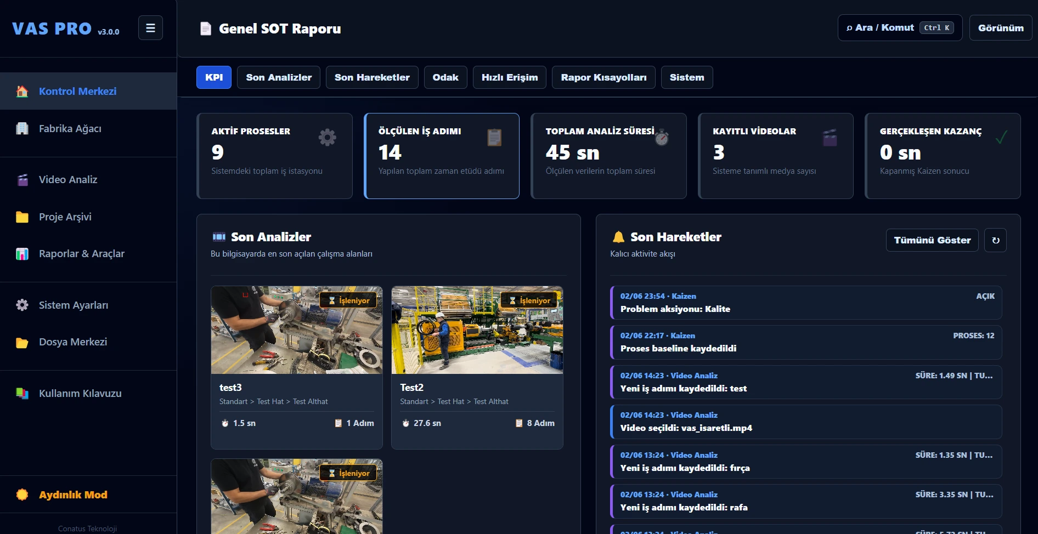1038x534 pixels.
Task: Open the Görünüm menu
Action: [x=1001, y=28]
